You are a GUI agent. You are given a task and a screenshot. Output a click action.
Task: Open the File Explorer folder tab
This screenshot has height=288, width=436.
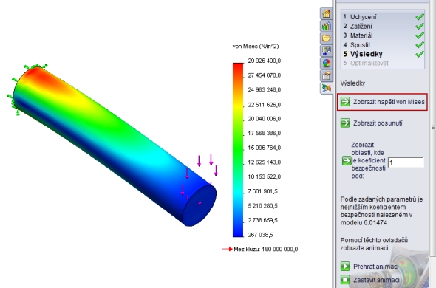[x=326, y=38]
